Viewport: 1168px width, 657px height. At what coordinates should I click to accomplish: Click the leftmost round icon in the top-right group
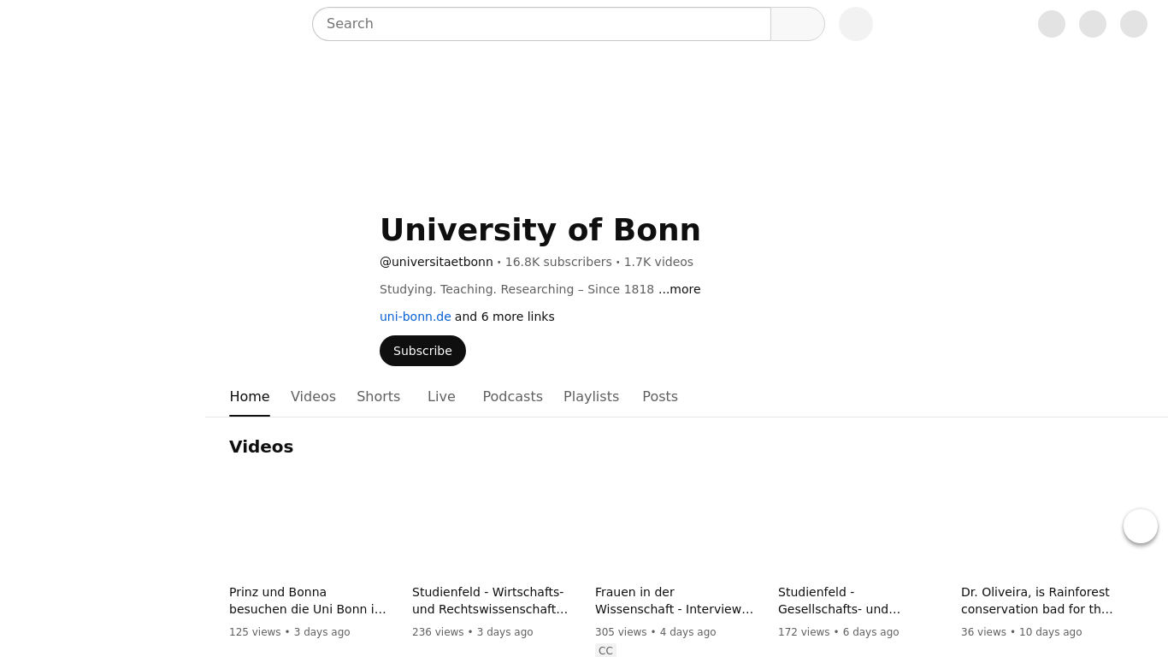(x=1051, y=24)
